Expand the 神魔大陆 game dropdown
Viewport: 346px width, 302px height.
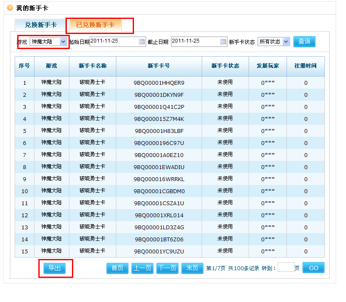point(63,42)
